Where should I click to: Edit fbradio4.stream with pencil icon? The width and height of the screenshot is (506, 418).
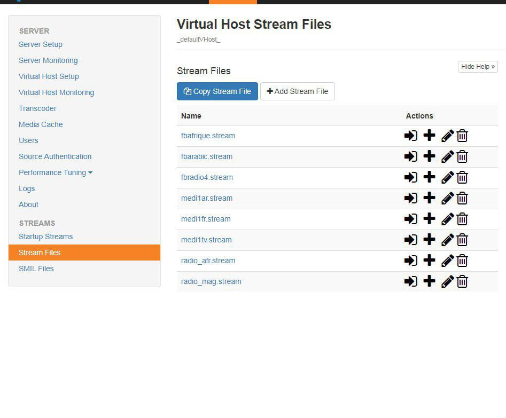point(448,177)
